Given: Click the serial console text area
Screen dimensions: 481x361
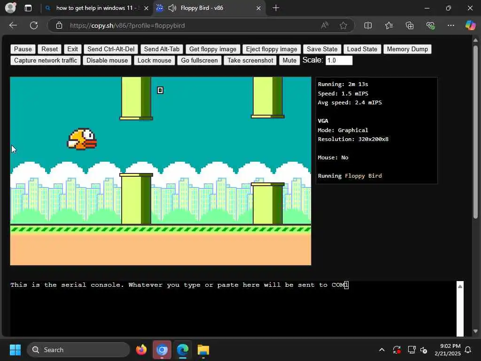Looking at the screenshot, I should point(233,308).
